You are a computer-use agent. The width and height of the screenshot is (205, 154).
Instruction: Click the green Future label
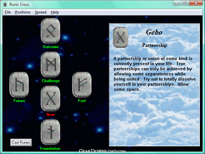(19, 100)
